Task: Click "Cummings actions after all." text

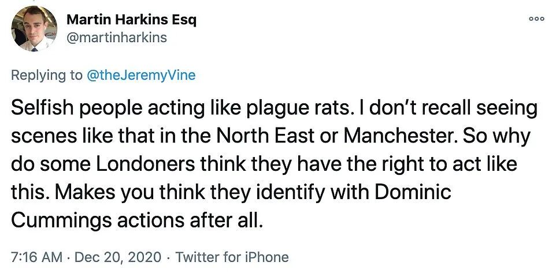Action: [x=138, y=221]
